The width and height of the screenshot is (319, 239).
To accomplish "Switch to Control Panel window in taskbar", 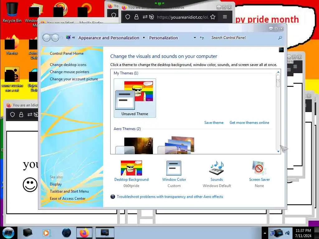I will click(x=105, y=233).
